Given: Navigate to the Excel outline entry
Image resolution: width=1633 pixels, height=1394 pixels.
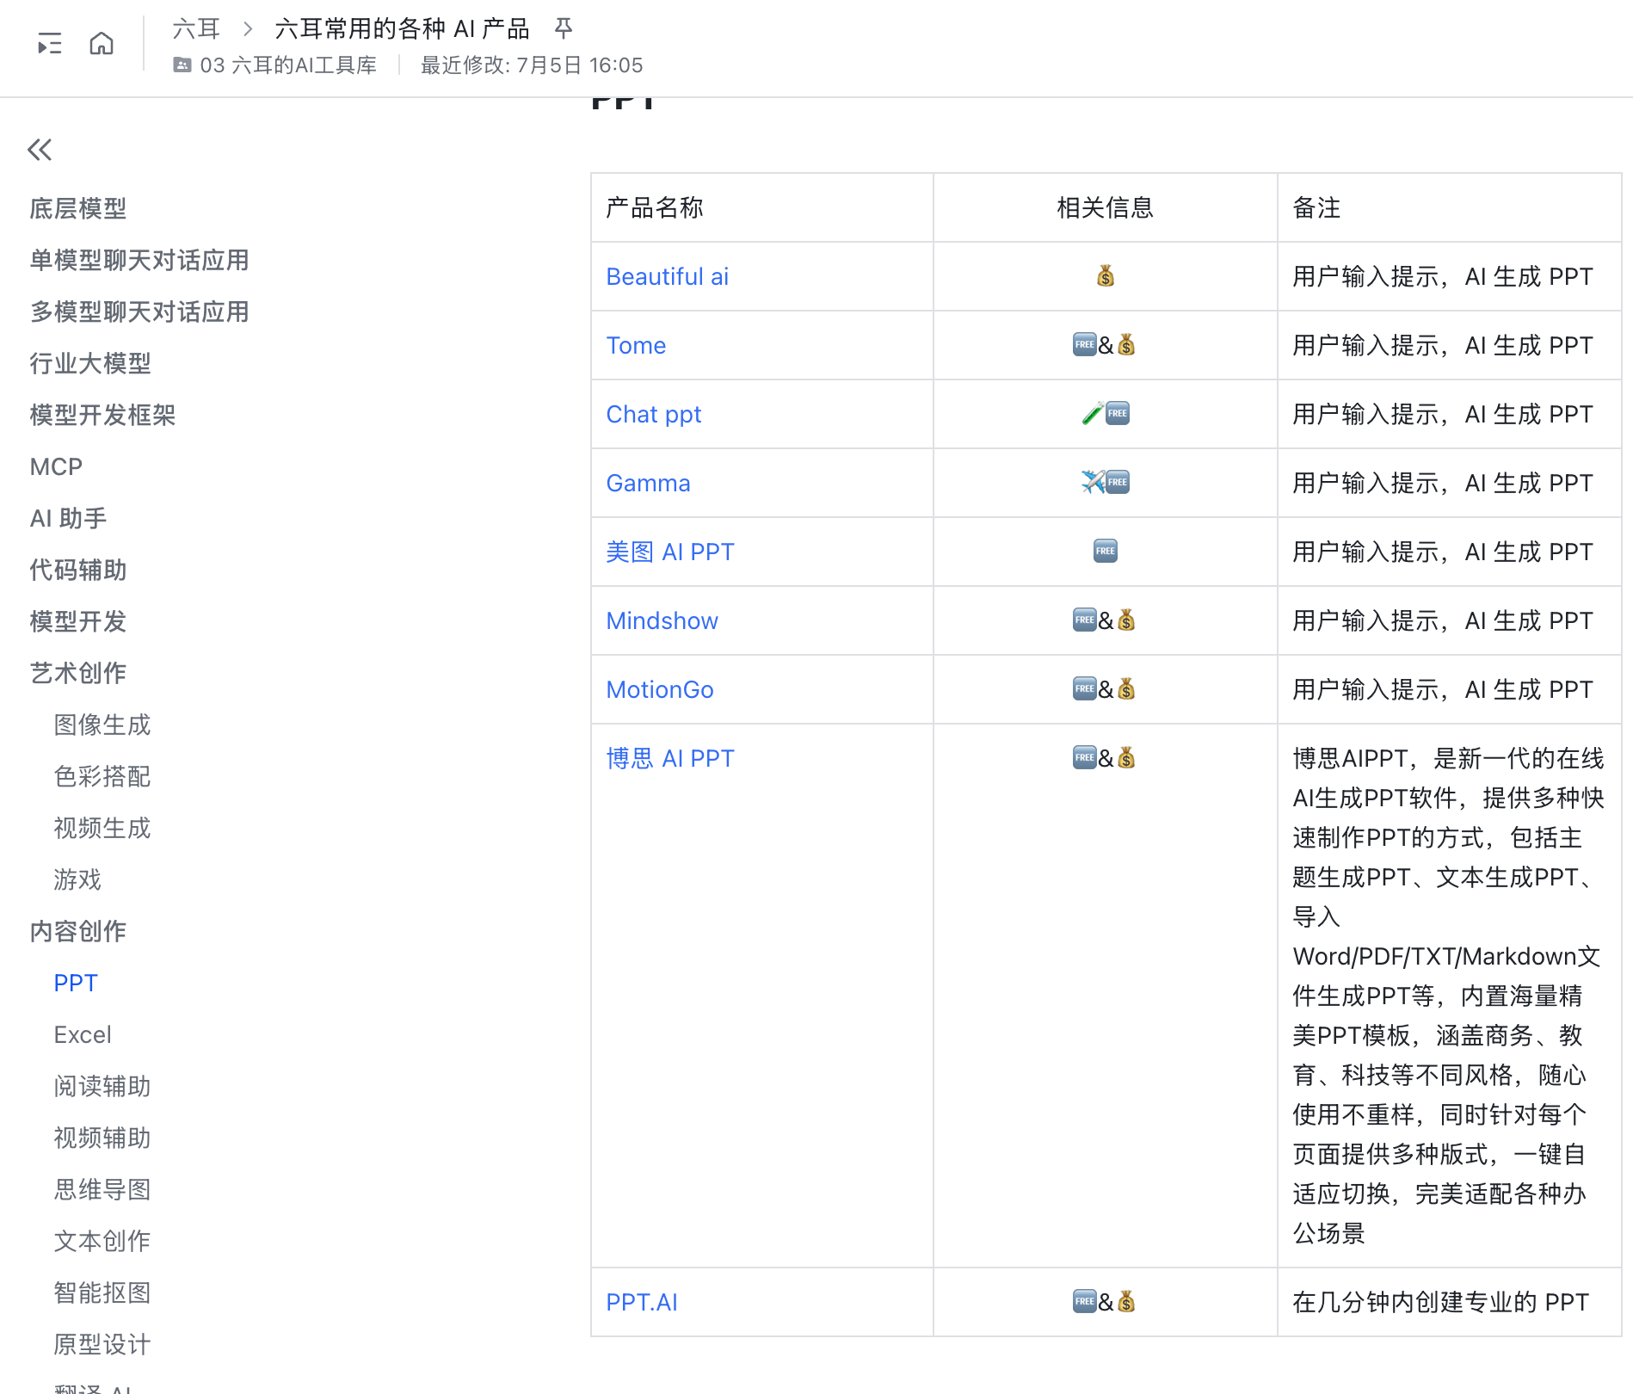Looking at the screenshot, I should (82, 1033).
